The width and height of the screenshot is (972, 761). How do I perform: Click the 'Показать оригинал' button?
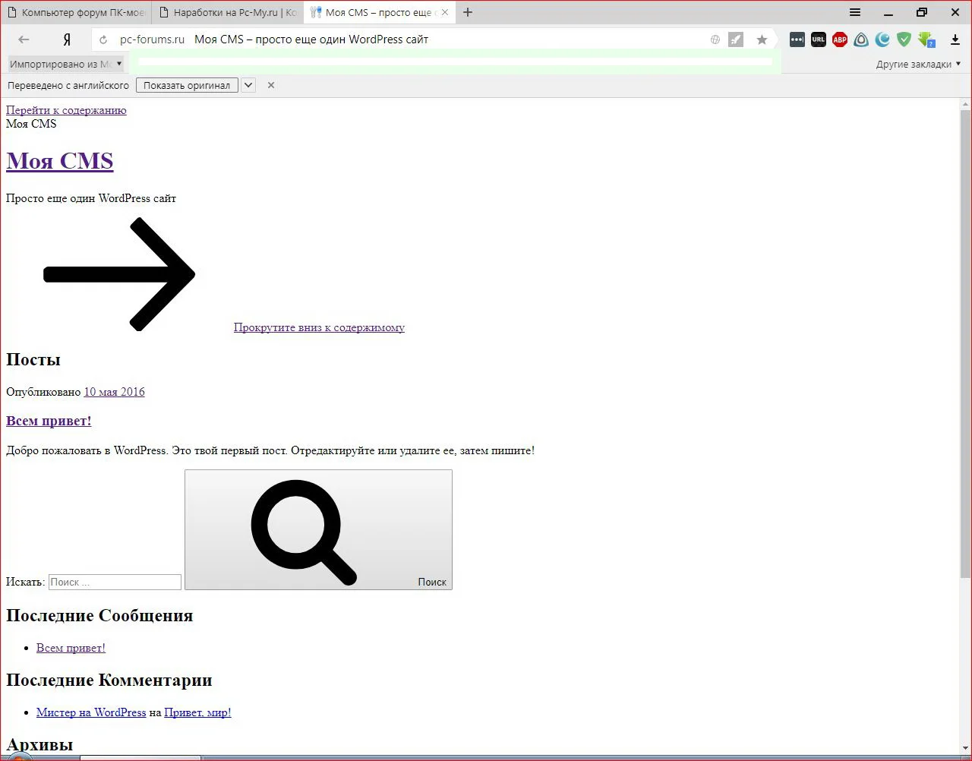point(187,85)
